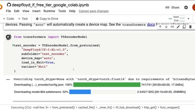Click the Executing (22s) status text
This screenshot has height=110, width=195.
(21, 107)
